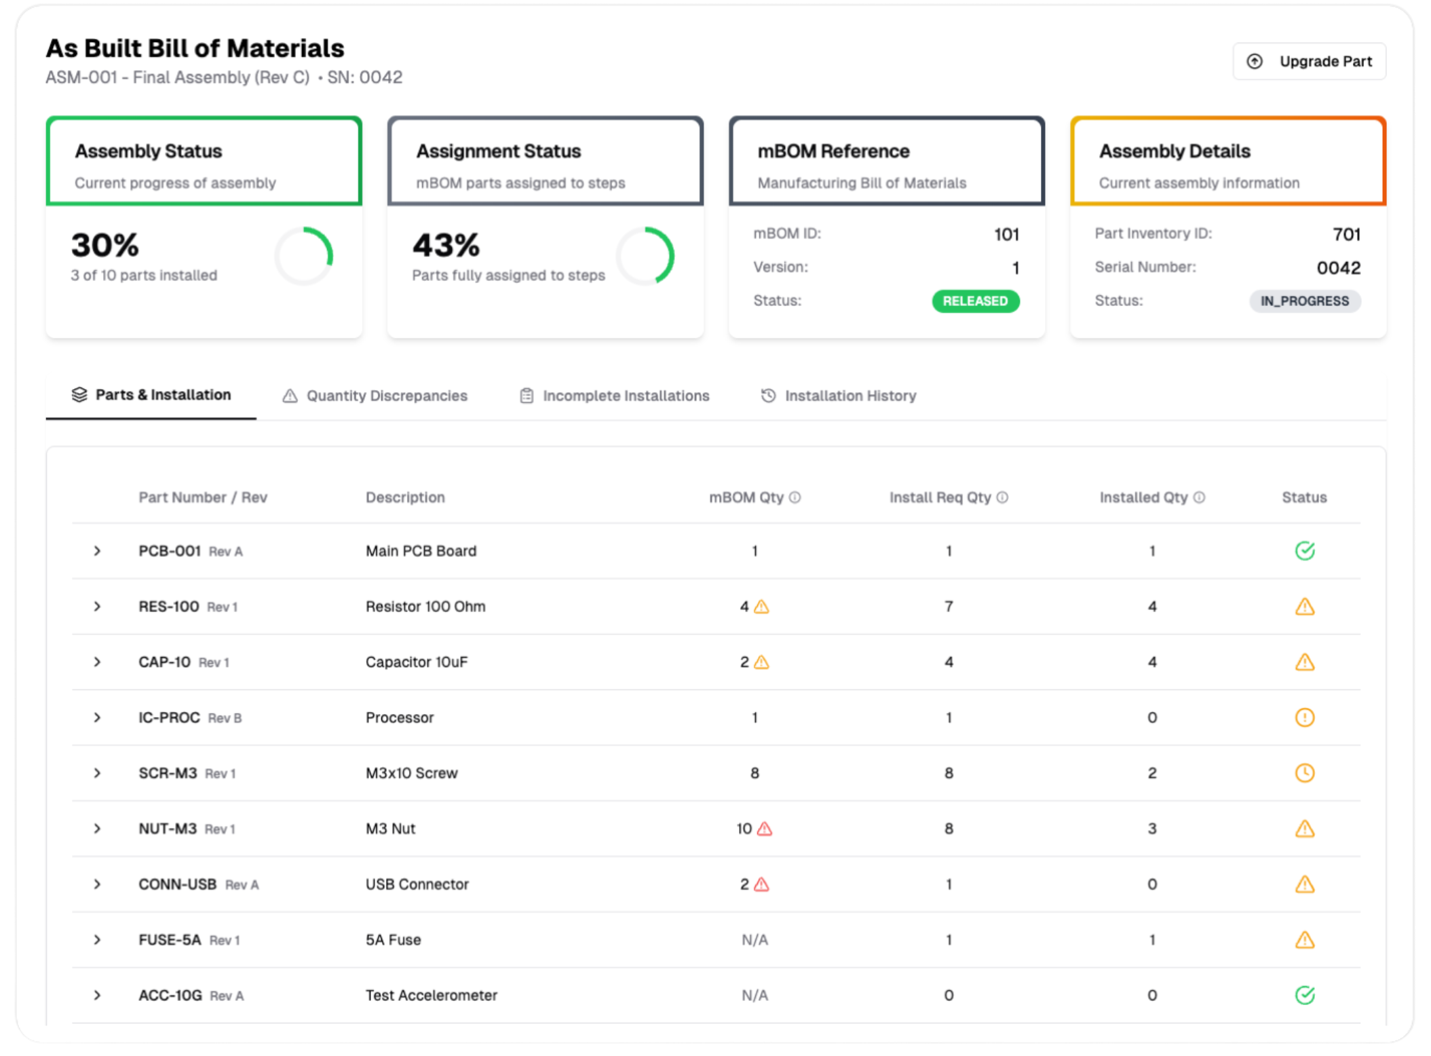Click the warning status icon for FUSE-5A

point(1304,940)
